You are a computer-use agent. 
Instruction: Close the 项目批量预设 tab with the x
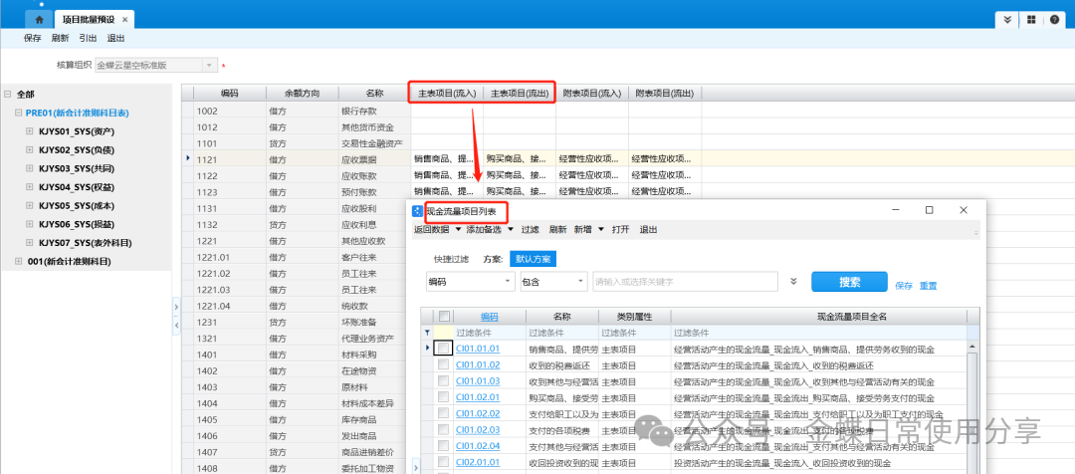pyautogui.click(x=126, y=20)
